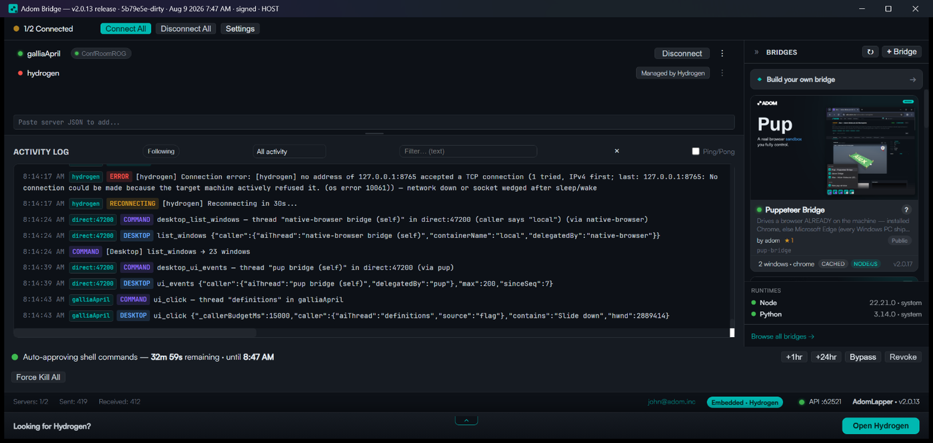The image size is (933, 443).
Task: Click Managed by Hydrogen badge
Action: [x=673, y=73]
